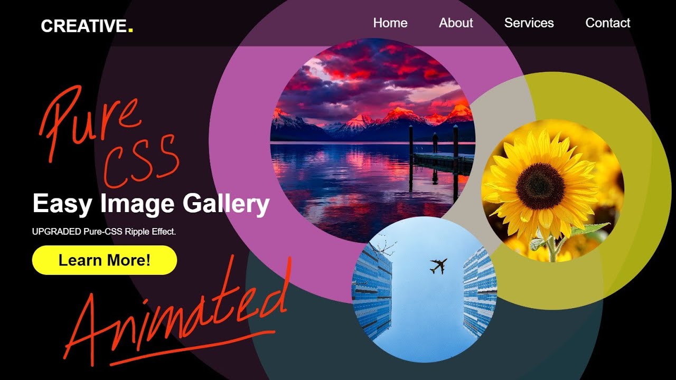The height and width of the screenshot is (380, 676).
Task: Click the yellow Learn More! button
Action: [105, 260]
